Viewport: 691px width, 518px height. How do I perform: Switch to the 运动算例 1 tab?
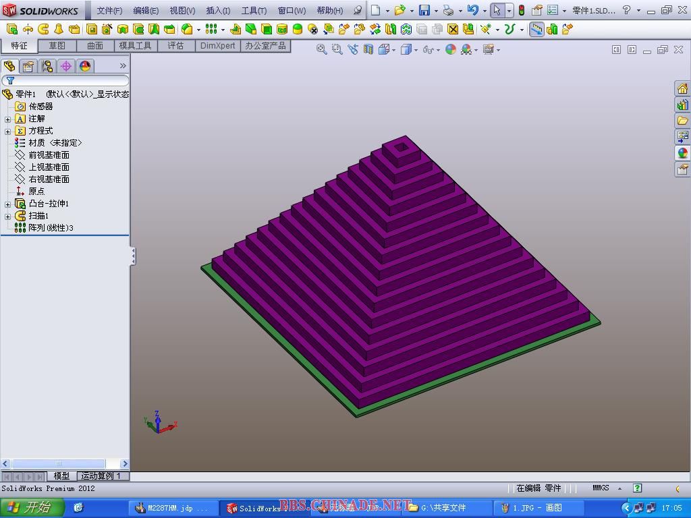pos(101,476)
